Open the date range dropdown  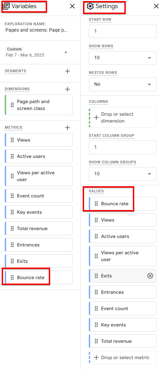(x=66, y=52)
